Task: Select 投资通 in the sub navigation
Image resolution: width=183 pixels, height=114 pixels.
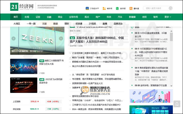Action: [x=79, y=24]
